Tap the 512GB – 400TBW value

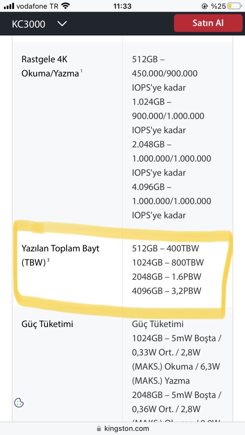[165, 249]
